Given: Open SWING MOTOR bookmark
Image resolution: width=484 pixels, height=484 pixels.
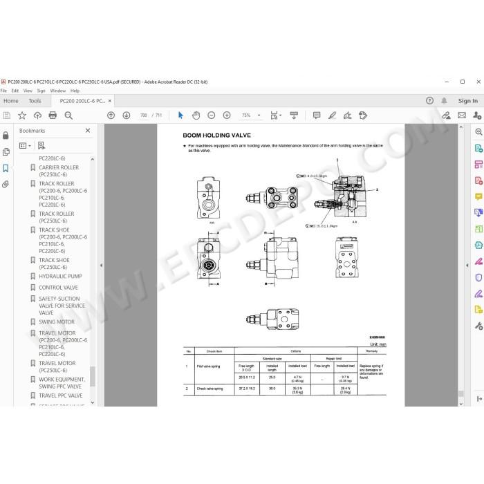Looking at the screenshot, I should tap(57, 322).
